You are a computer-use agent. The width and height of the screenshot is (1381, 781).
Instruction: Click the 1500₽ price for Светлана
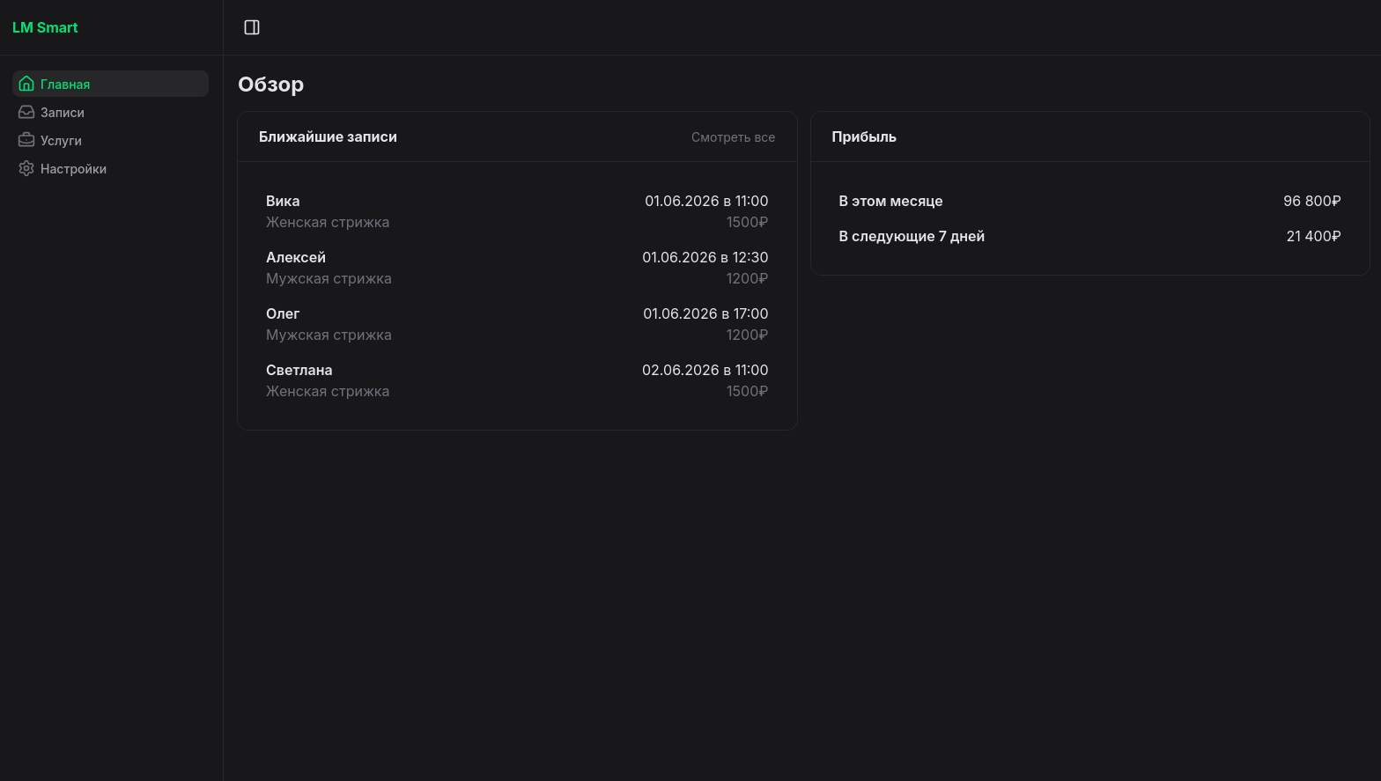point(747,391)
